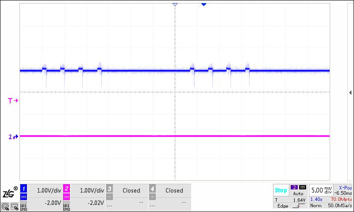Open channel 2 probe 10:1 1MΩ setting
This screenshot has width=354, height=212.
click(66, 208)
